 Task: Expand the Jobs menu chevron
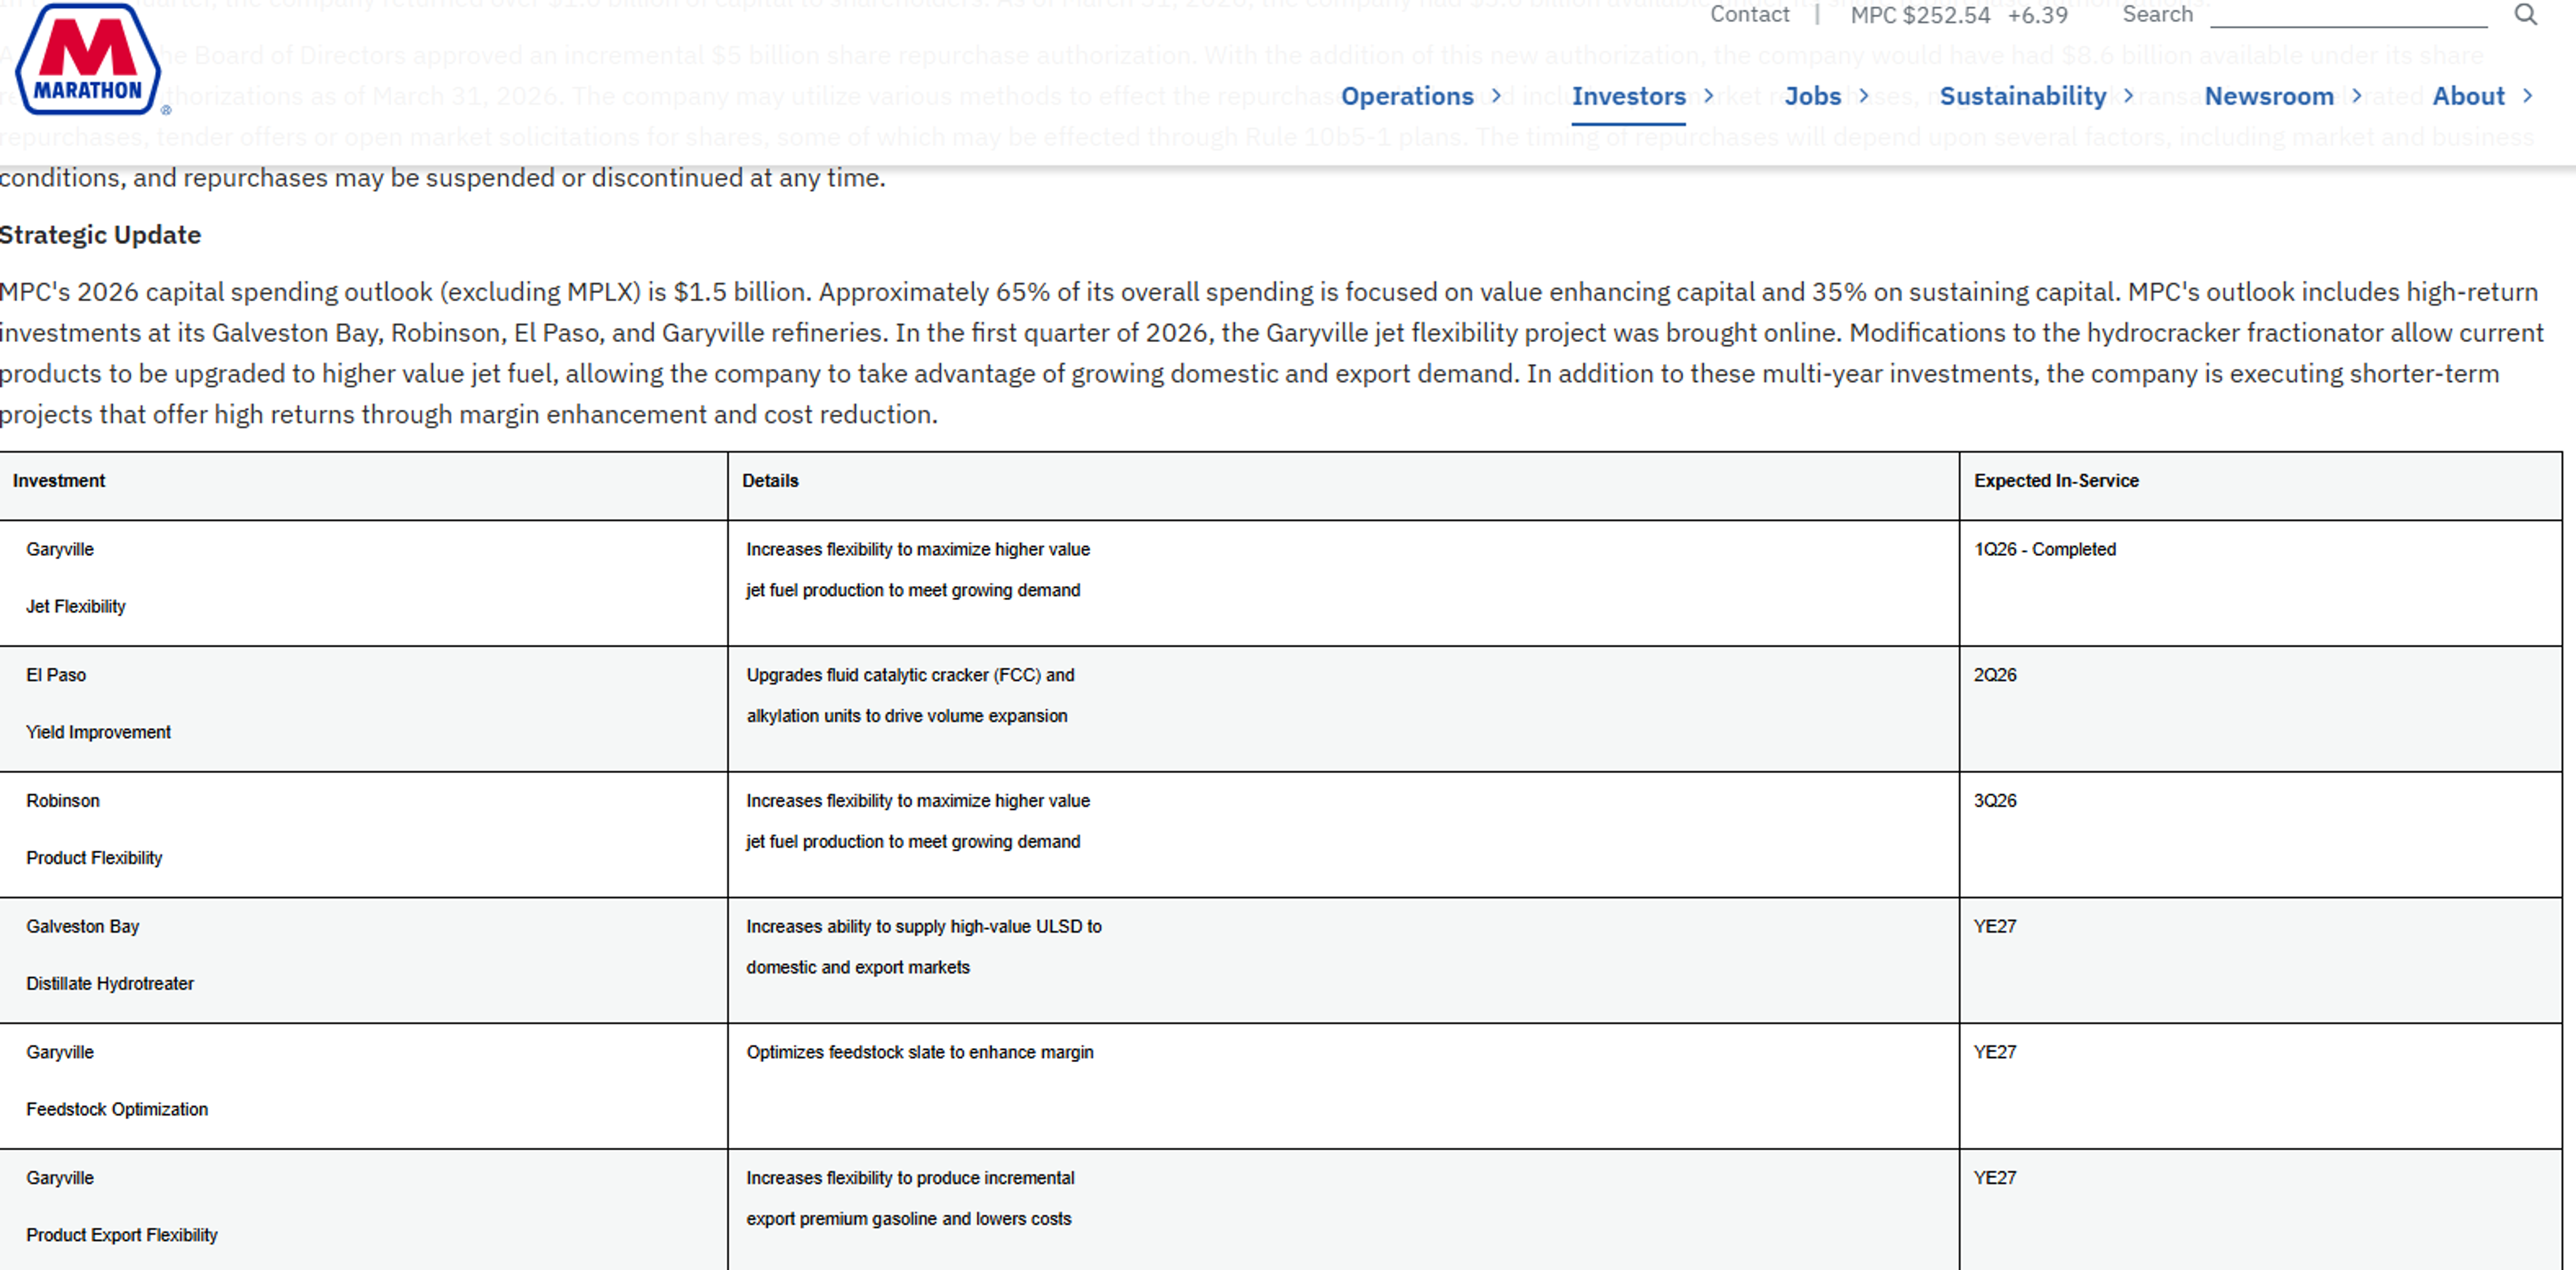pos(1864,96)
